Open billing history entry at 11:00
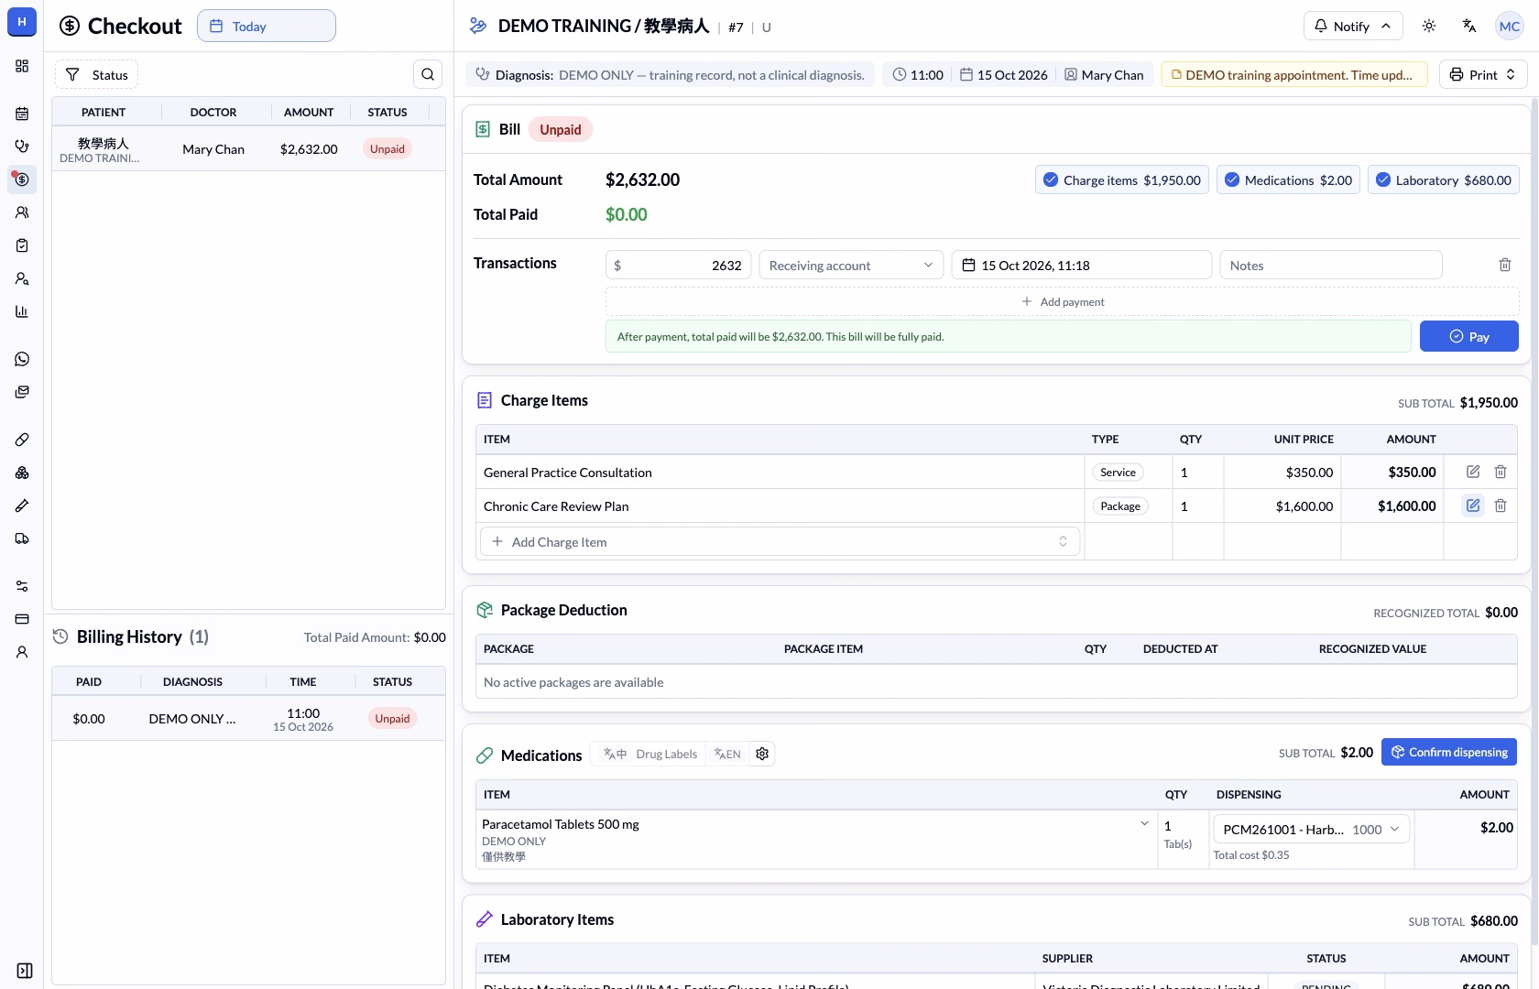The image size is (1539, 989). pyautogui.click(x=248, y=718)
